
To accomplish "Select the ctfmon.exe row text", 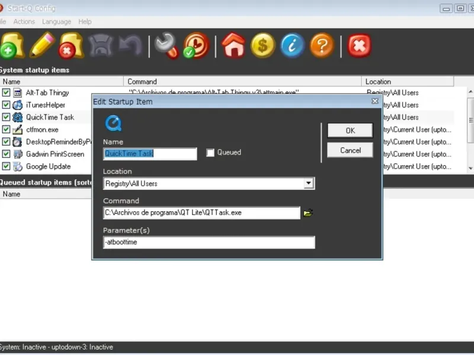I will tap(42, 130).
